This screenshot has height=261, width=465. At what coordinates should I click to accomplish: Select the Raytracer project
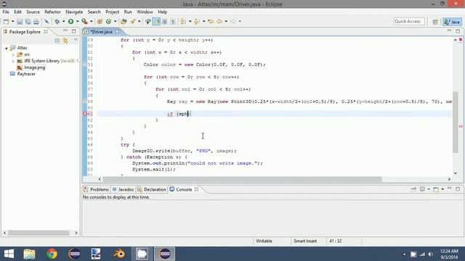pos(26,74)
